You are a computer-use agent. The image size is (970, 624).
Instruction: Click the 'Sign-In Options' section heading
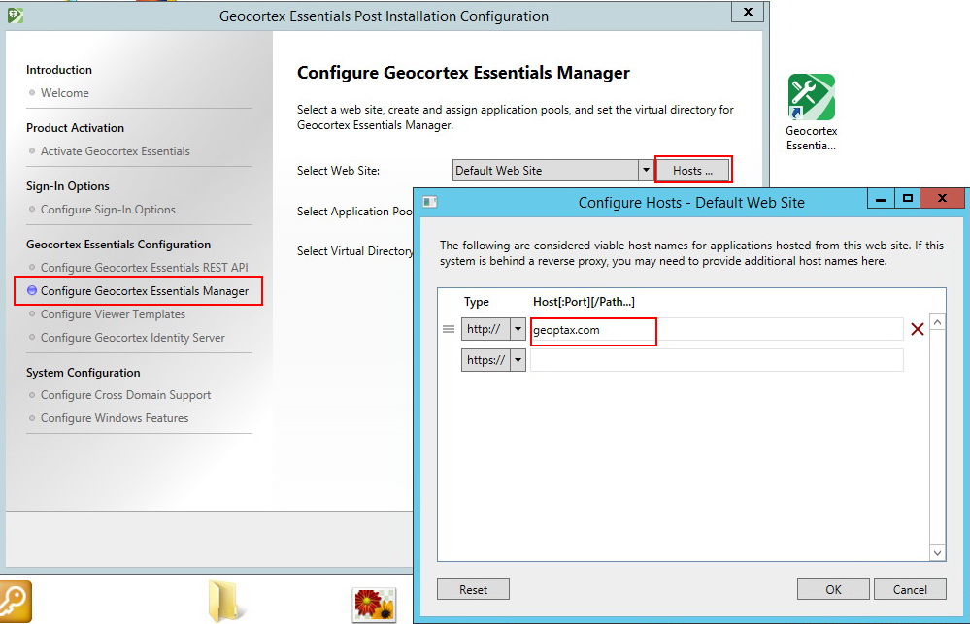click(67, 186)
